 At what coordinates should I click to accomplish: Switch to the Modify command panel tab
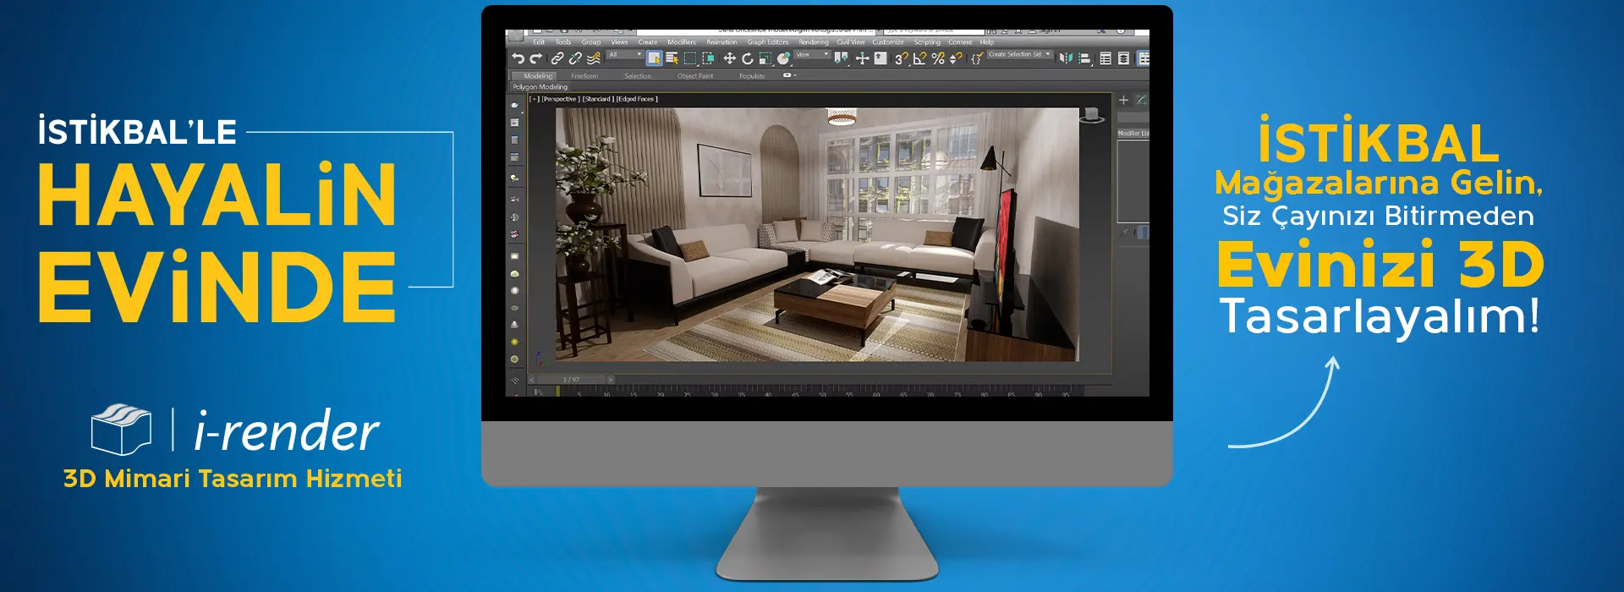point(1141,100)
